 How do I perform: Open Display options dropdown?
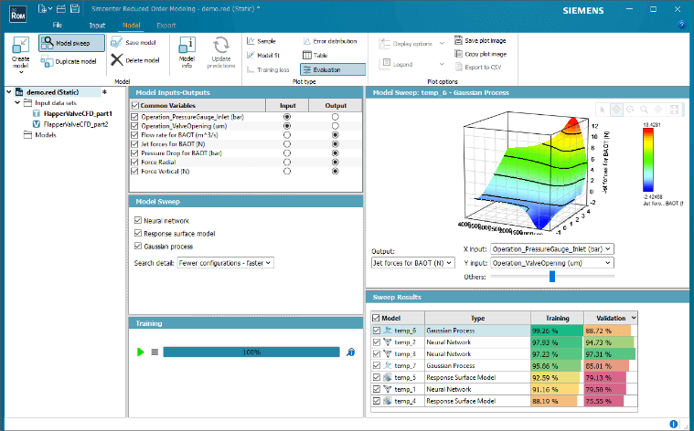411,44
